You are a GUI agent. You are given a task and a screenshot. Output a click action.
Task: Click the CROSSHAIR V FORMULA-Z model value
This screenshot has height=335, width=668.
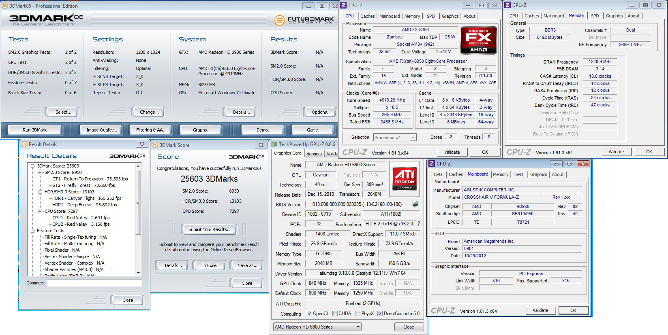(501, 197)
